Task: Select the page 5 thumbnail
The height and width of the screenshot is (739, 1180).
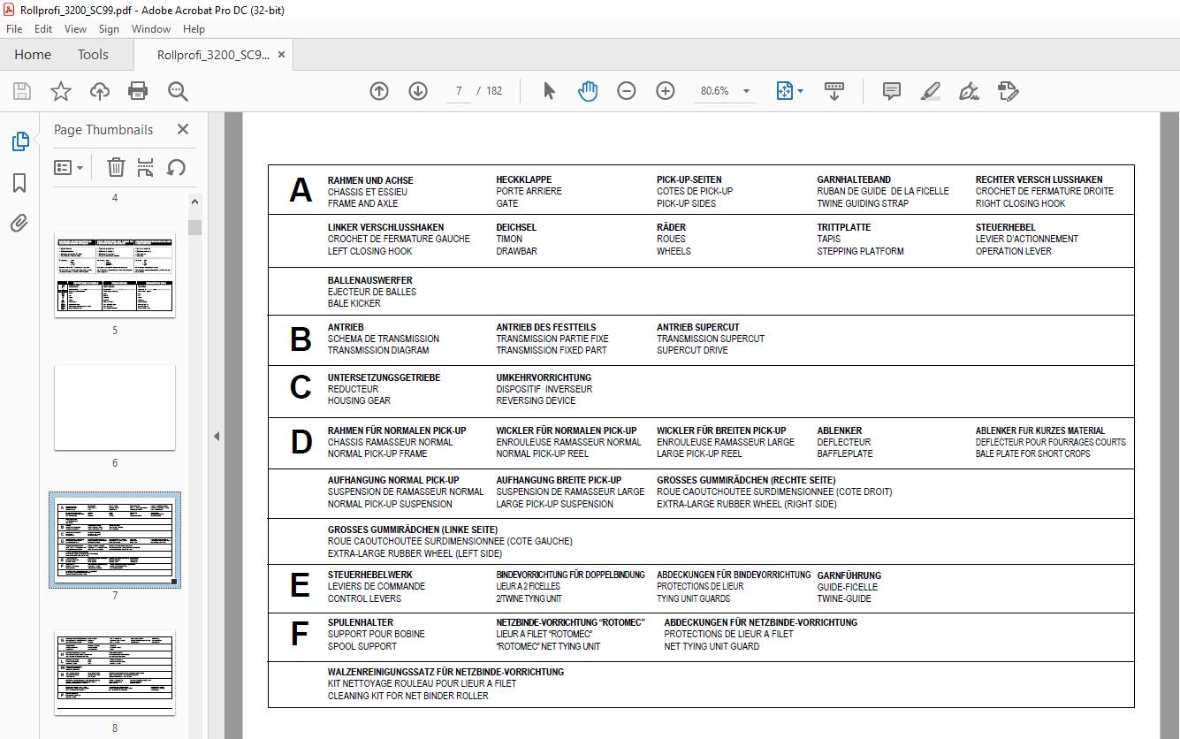Action: (115, 275)
